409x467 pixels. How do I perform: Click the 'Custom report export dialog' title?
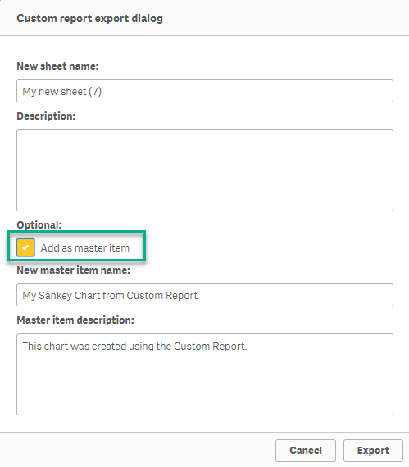pos(89,19)
